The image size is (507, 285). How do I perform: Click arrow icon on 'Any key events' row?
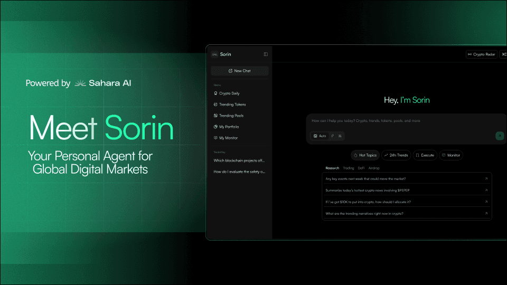[486, 178]
